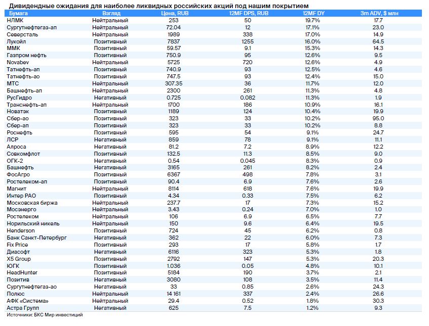Click the "Источники: БКС Мир инвестиций" footnote
Screen dimensions: 429x326
[x=45, y=315]
